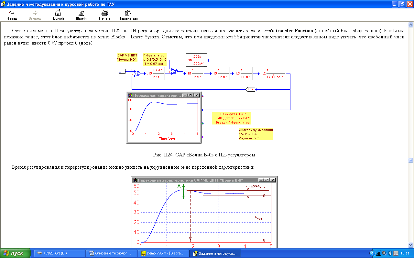Click the Задание и методука... taskbar button
The width and height of the screenshot is (414, 258).
[x=215, y=253]
